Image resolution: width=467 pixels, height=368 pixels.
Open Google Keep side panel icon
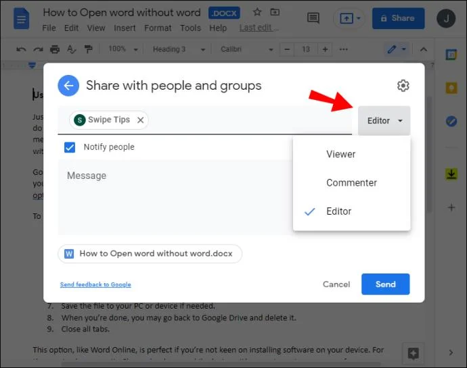tap(451, 88)
